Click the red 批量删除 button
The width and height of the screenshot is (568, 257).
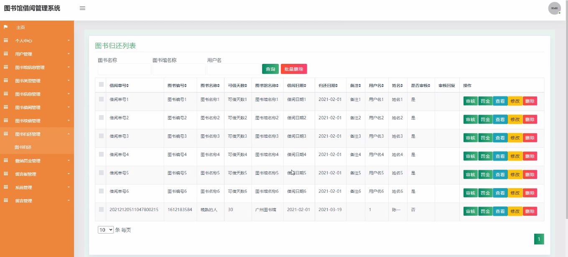[294, 69]
